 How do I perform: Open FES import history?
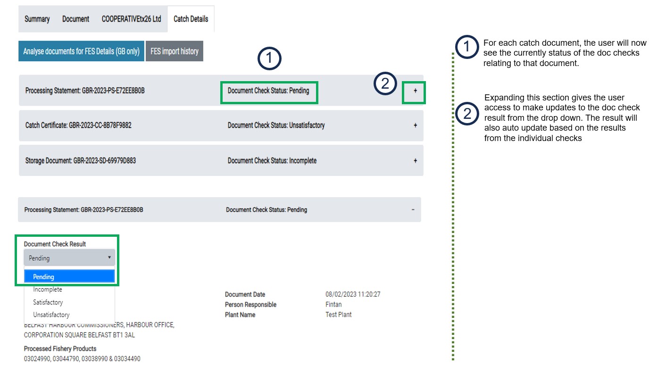pos(175,51)
